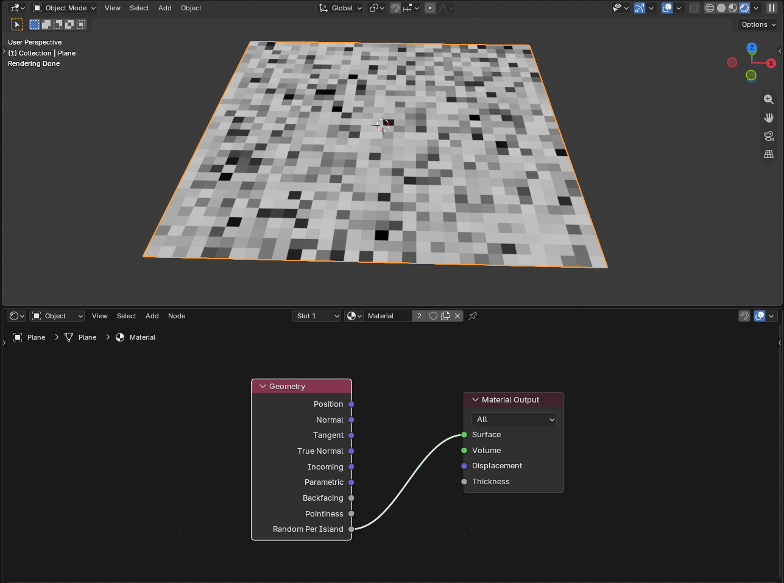This screenshot has height=583, width=784.
Task: Unlink the material with X button
Action: coord(457,316)
